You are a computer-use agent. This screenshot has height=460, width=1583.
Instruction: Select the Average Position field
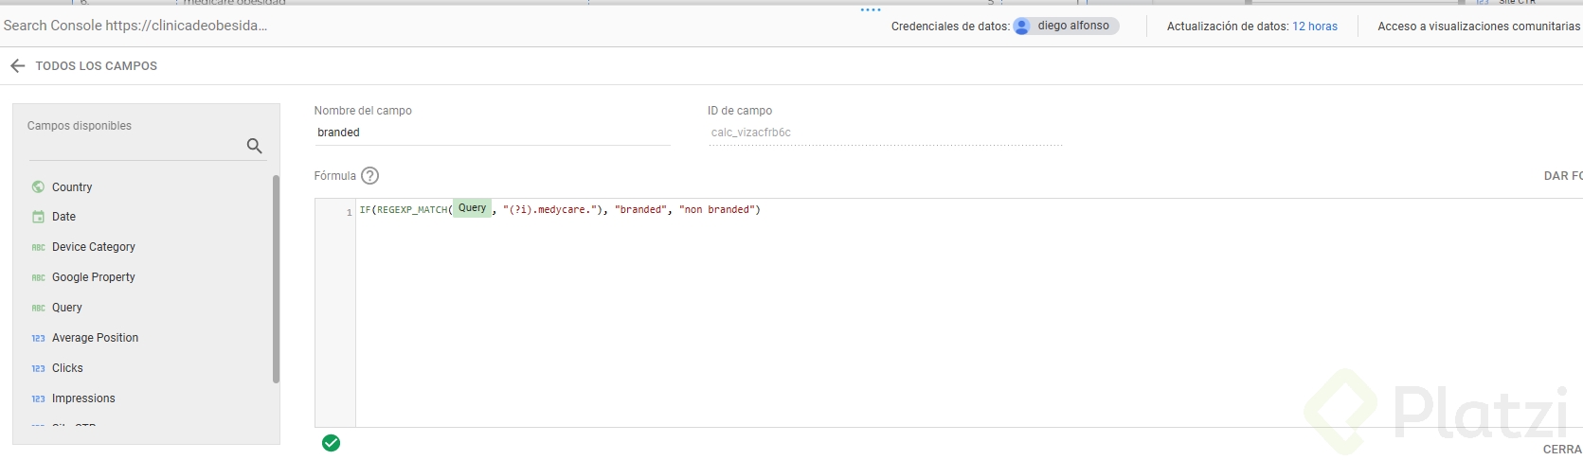tap(95, 338)
